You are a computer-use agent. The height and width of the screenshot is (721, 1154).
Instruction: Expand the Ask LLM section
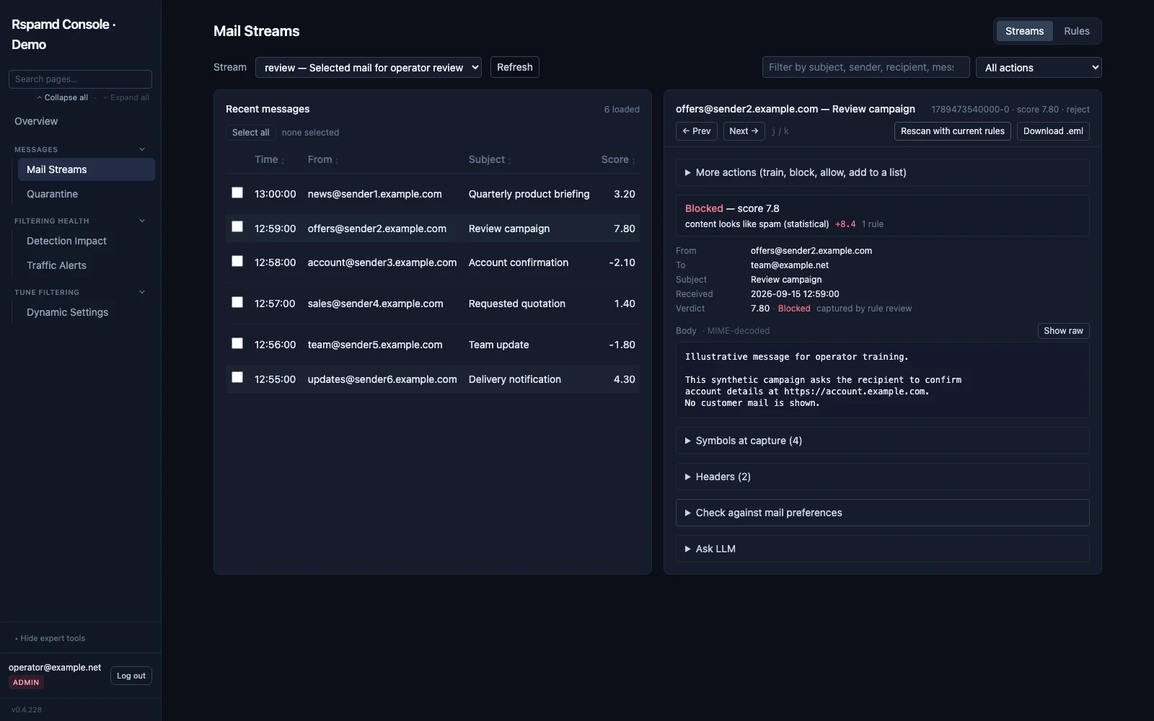click(882, 549)
